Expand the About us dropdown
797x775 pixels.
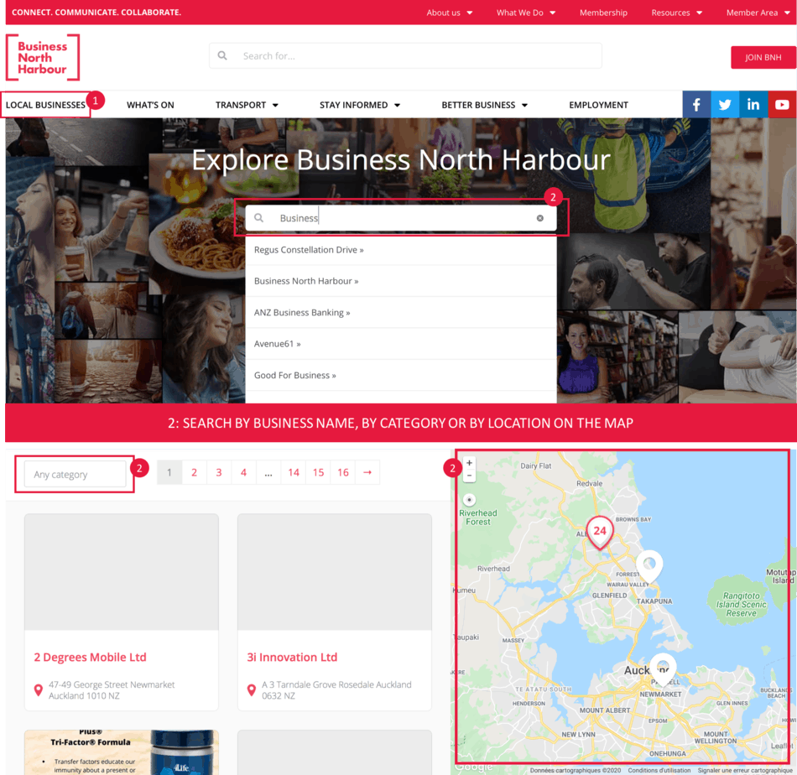[x=449, y=13]
